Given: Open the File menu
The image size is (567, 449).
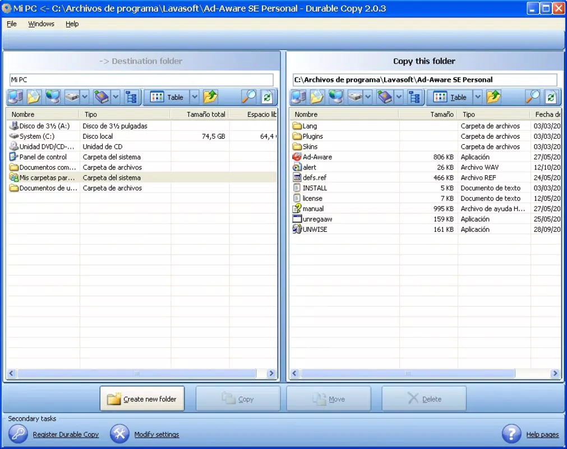Looking at the screenshot, I should point(12,24).
